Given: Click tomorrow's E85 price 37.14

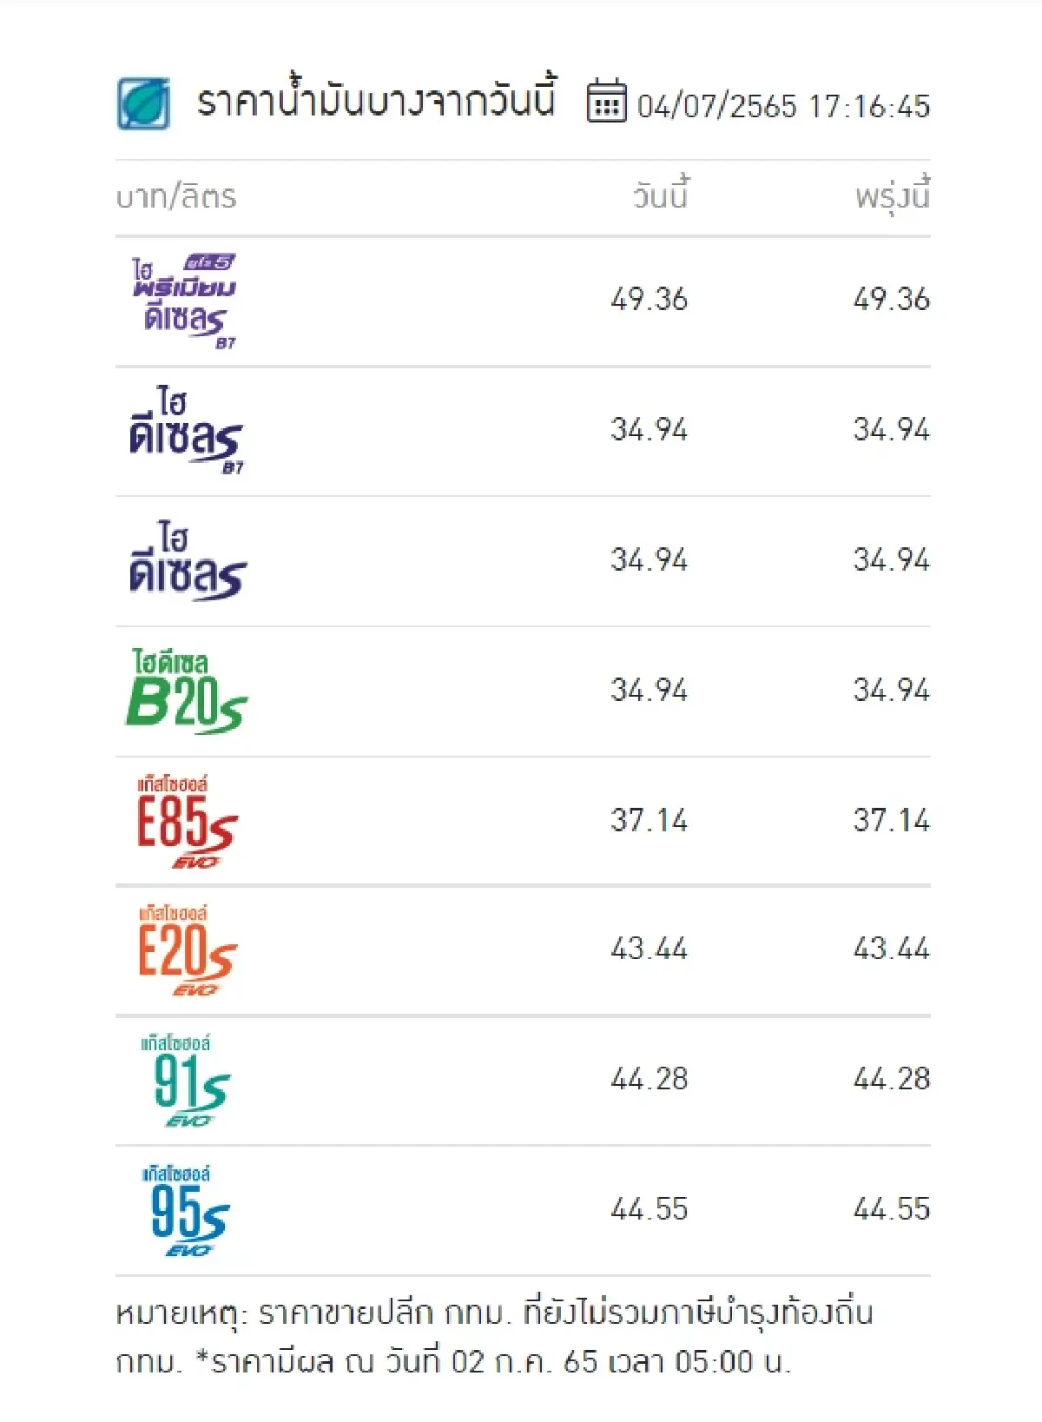Looking at the screenshot, I should (891, 820).
